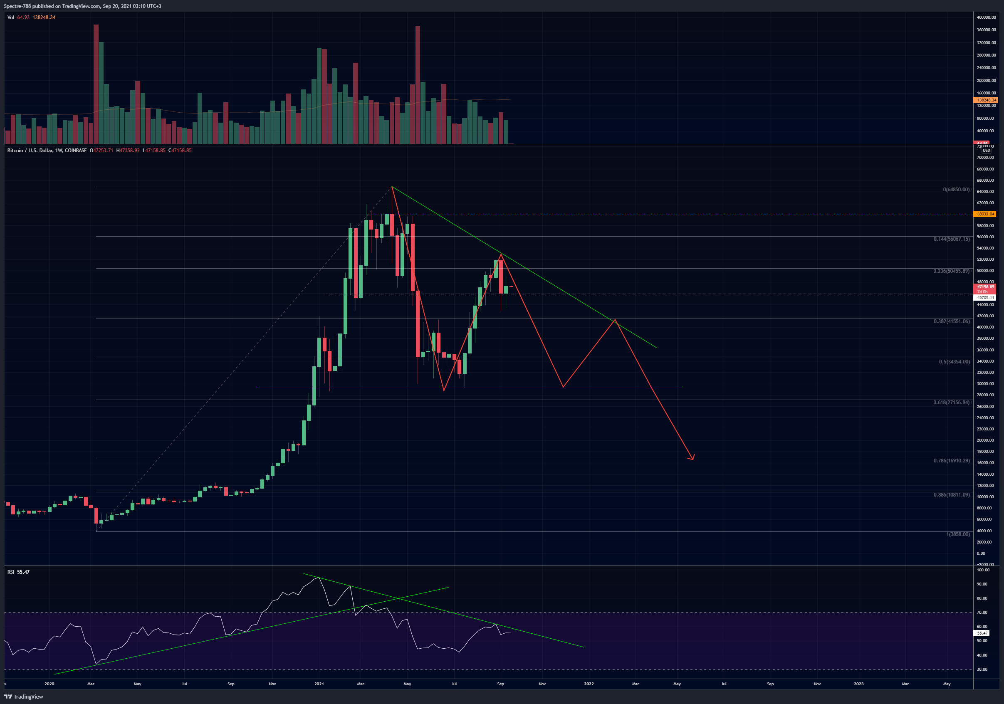Click the '55.47' RSI value tag on axis
Screen dimensions: 1004x704
click(982, 633)
